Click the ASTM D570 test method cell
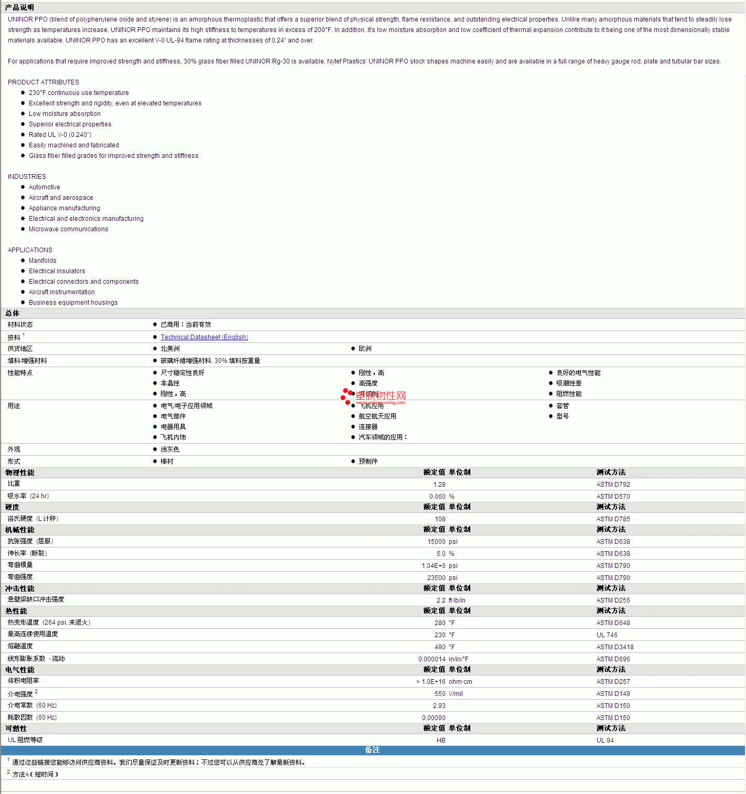Screen dimensions: 746x794 [x=613, y=497]
